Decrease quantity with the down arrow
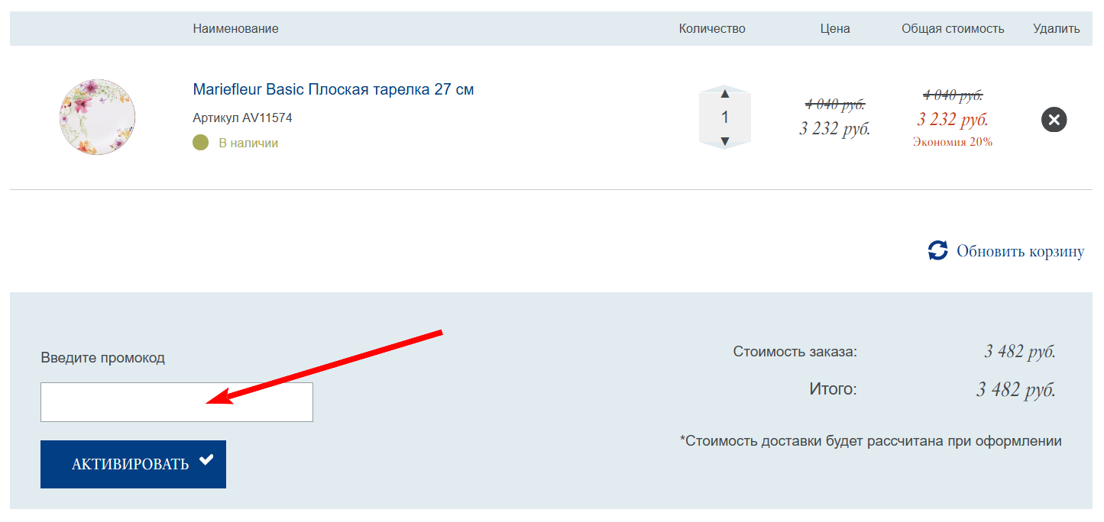 pos(725,141)
